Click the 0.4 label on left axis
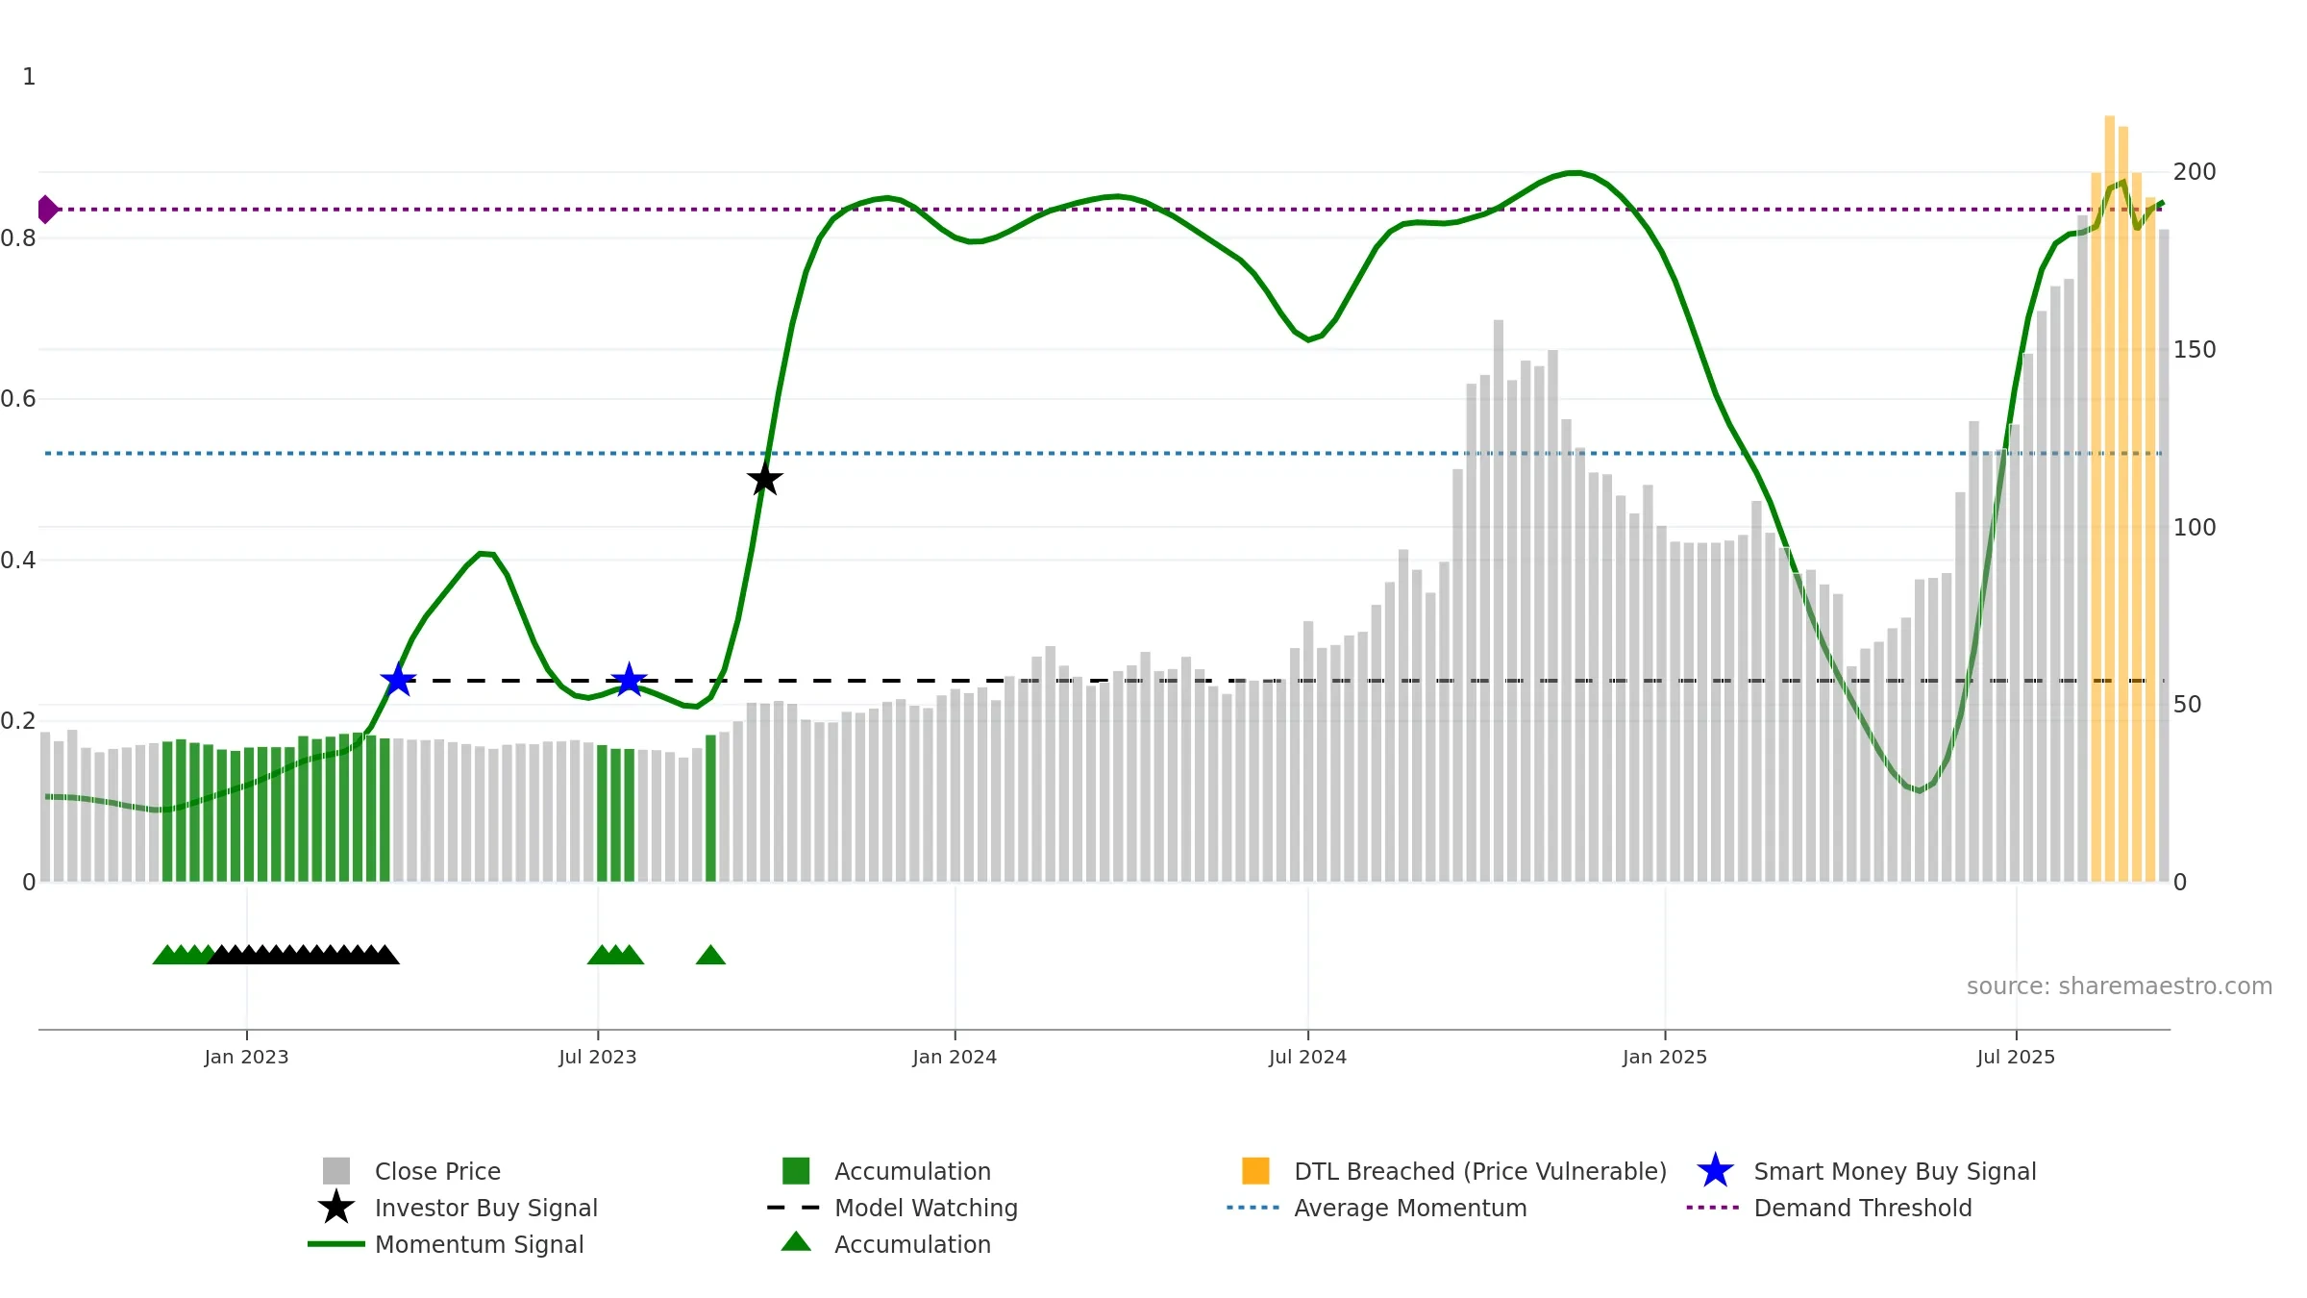 (x=18, y=561)
